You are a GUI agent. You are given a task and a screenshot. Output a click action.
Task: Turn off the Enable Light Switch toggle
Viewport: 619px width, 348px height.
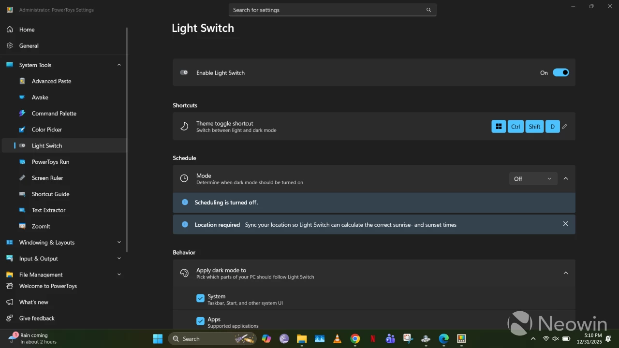[x=561, y=72]
